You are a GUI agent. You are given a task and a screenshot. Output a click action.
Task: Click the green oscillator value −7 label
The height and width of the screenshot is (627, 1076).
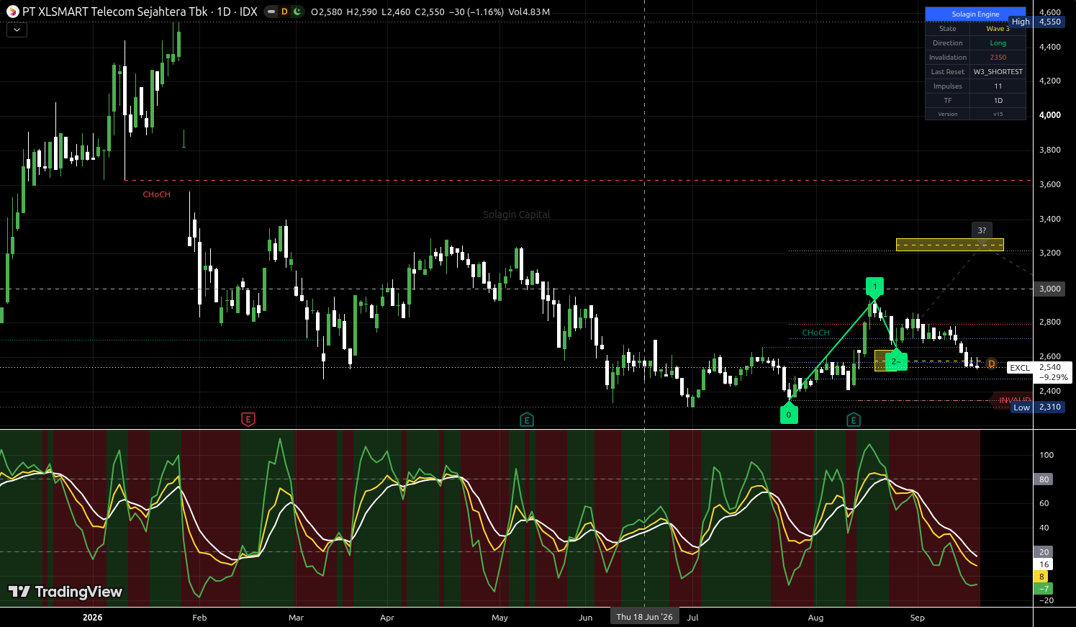(1044, 589)
